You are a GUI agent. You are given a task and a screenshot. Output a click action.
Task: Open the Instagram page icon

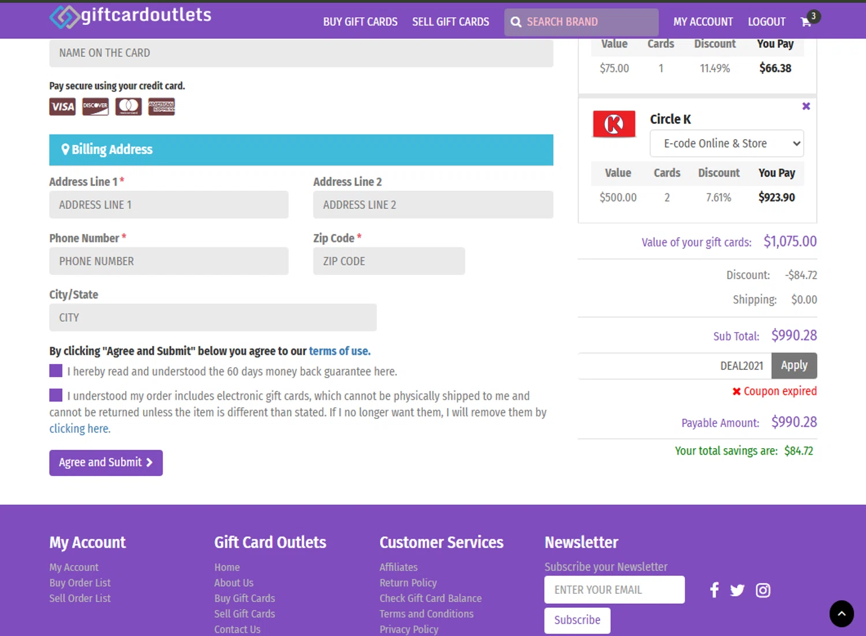pos(763,590)
